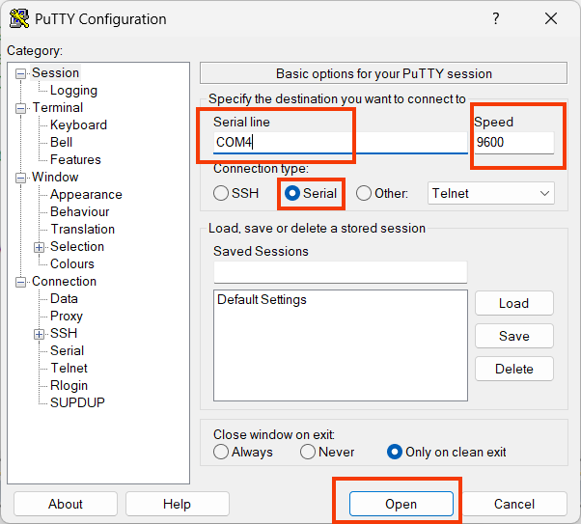Close the PuTTY Configuration window
The width and height of the screenshot is (581, 524).
tap(551, 18)
